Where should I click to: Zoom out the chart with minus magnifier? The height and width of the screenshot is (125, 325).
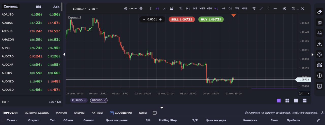[x=126, y=9]
